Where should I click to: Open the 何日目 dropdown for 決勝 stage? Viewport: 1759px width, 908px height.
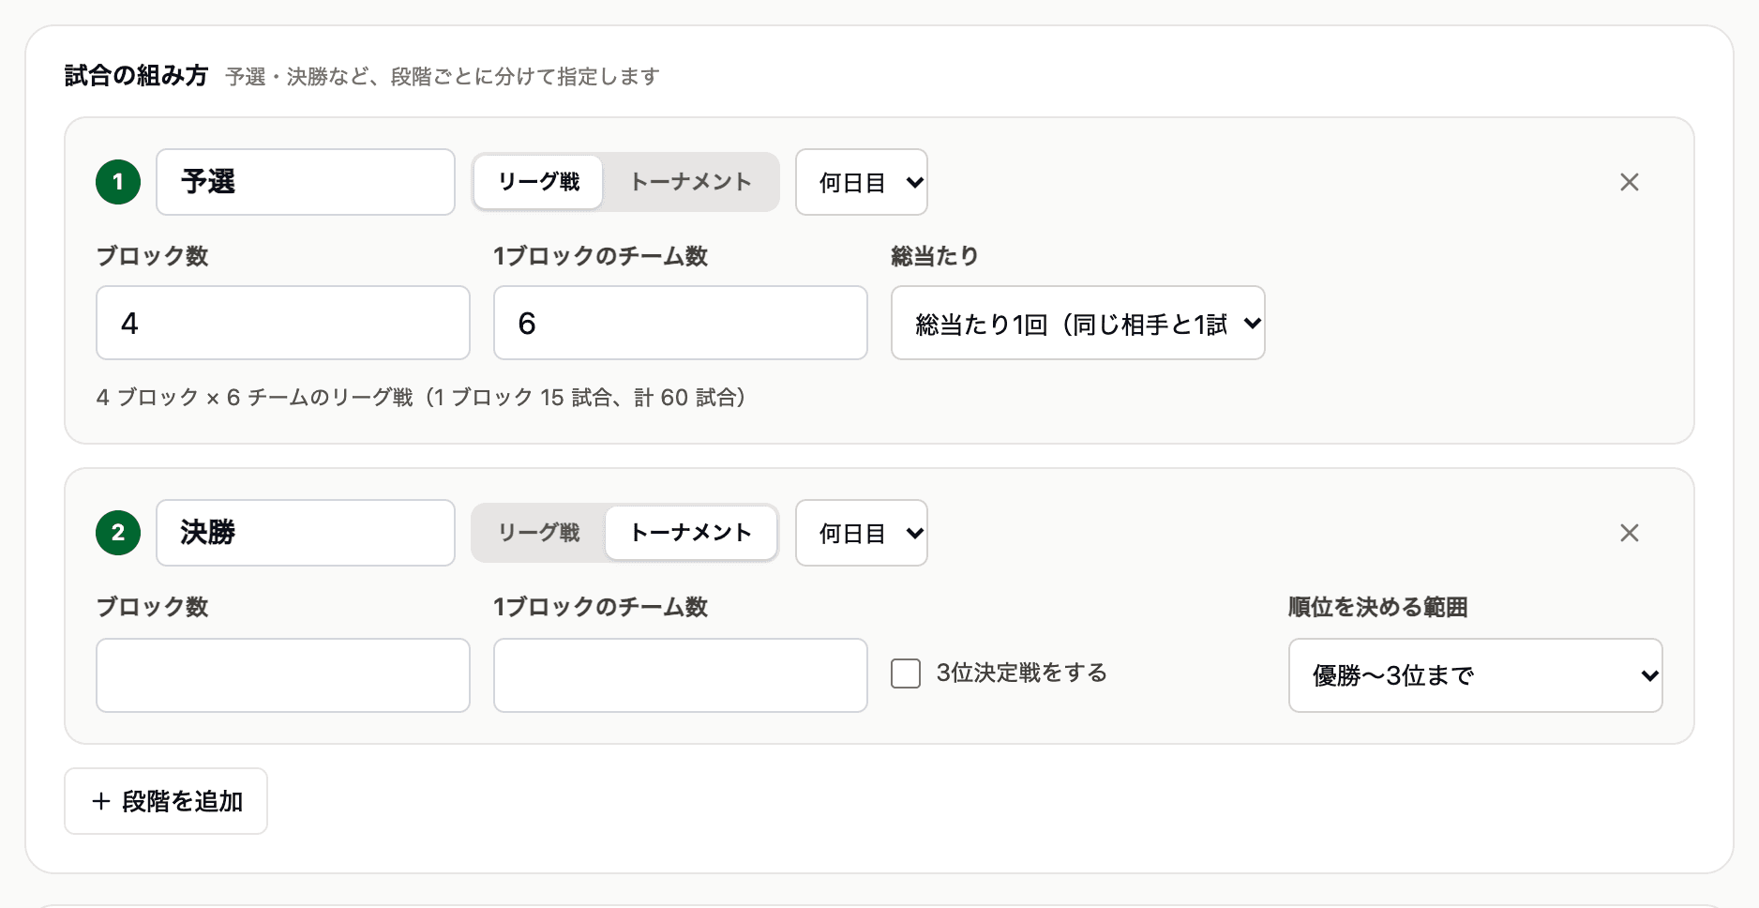click(862, 533)
